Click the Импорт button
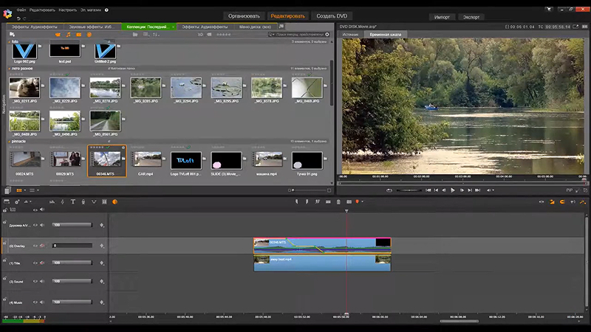This screenshot has height=332, width=591. (442, 17)
